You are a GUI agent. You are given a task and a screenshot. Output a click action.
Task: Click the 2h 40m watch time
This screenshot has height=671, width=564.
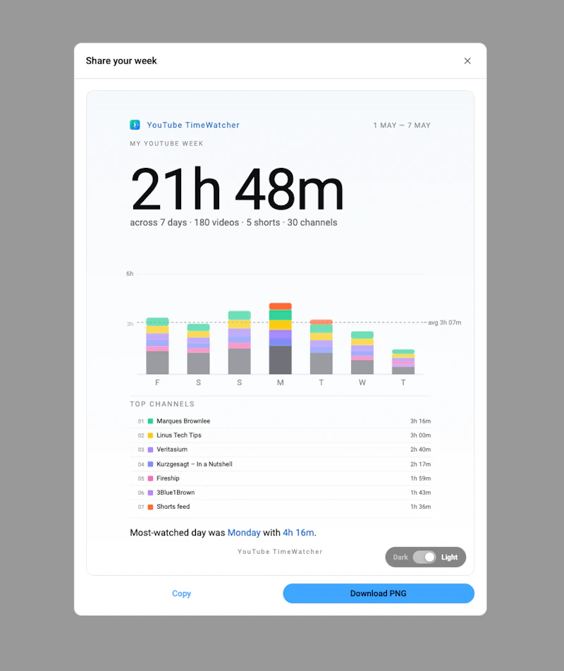[421, 449]
